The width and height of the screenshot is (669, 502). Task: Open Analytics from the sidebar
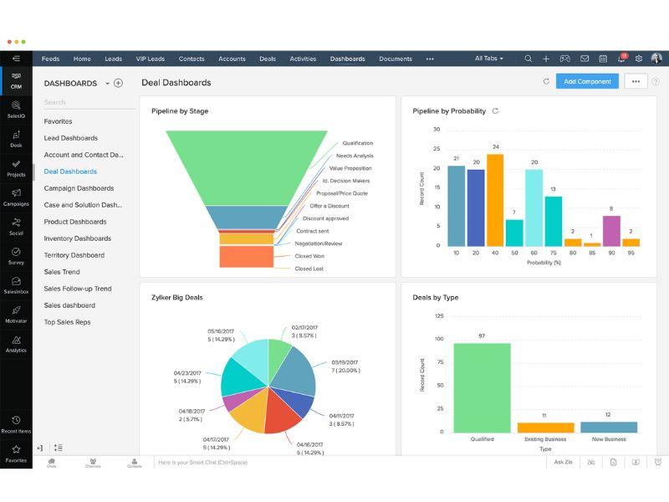coord(16,344)
